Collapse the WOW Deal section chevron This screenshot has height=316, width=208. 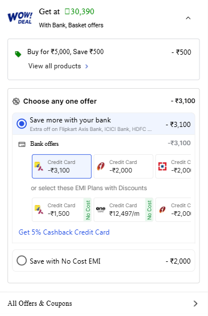click(188, 18)
